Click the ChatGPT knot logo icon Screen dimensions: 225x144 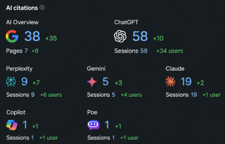pos(120,36)
